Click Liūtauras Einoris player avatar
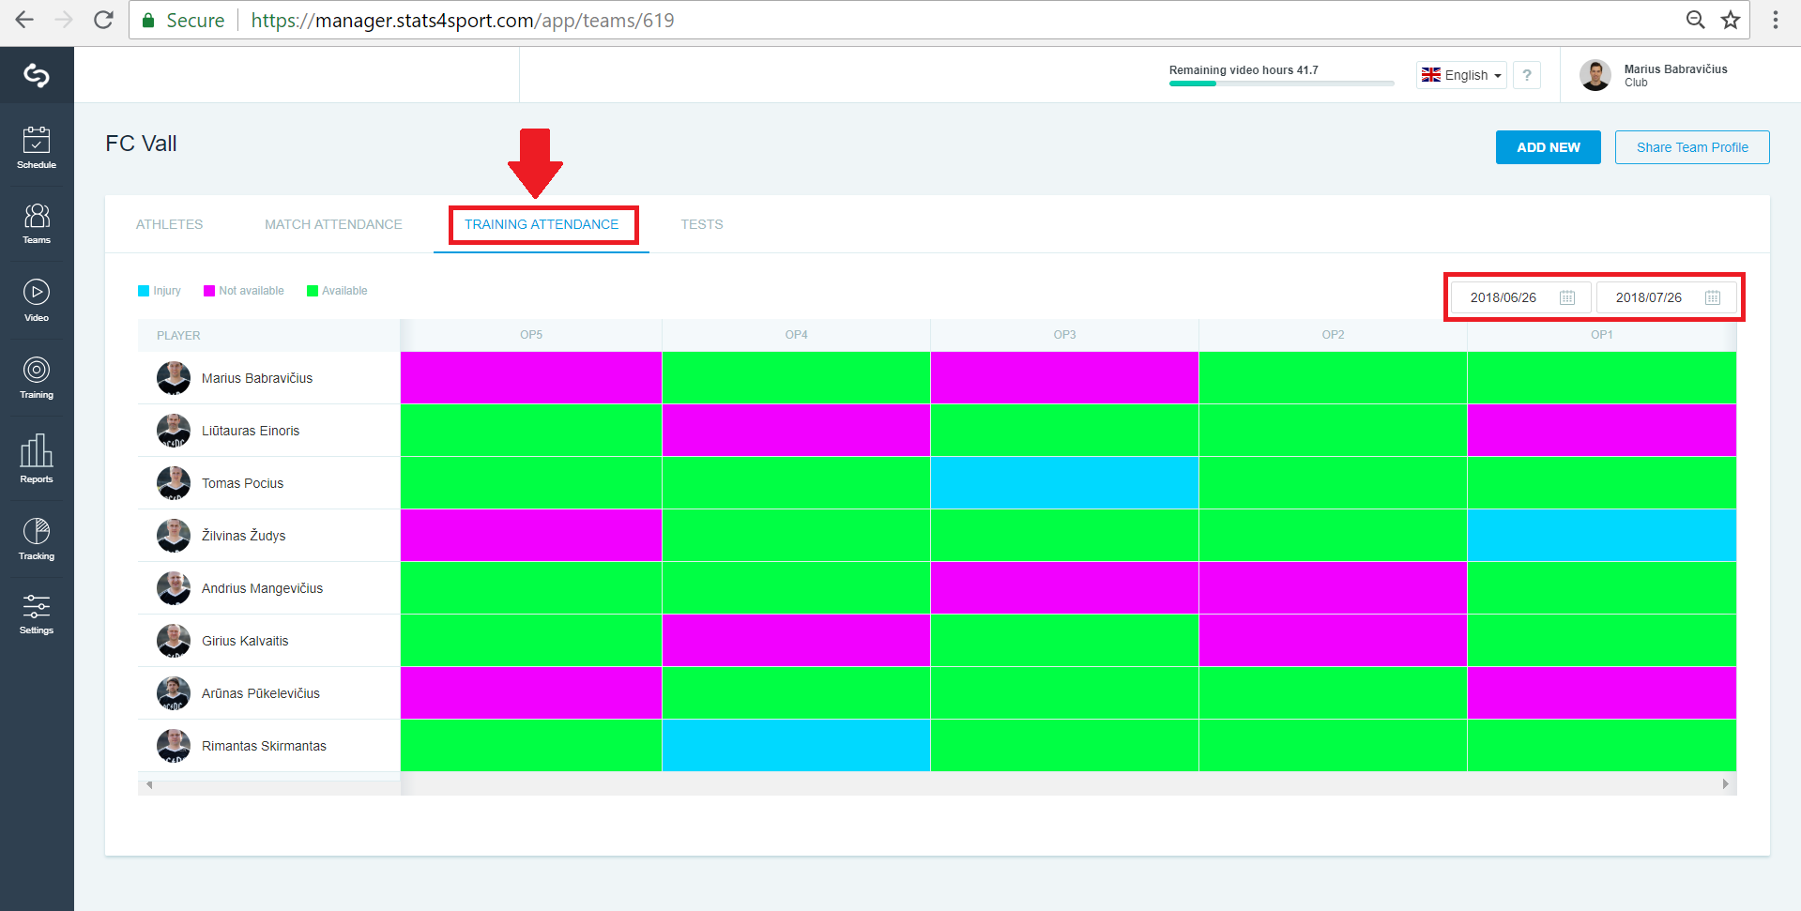Viewport: 1801px width, 911px height. point(174,431)
